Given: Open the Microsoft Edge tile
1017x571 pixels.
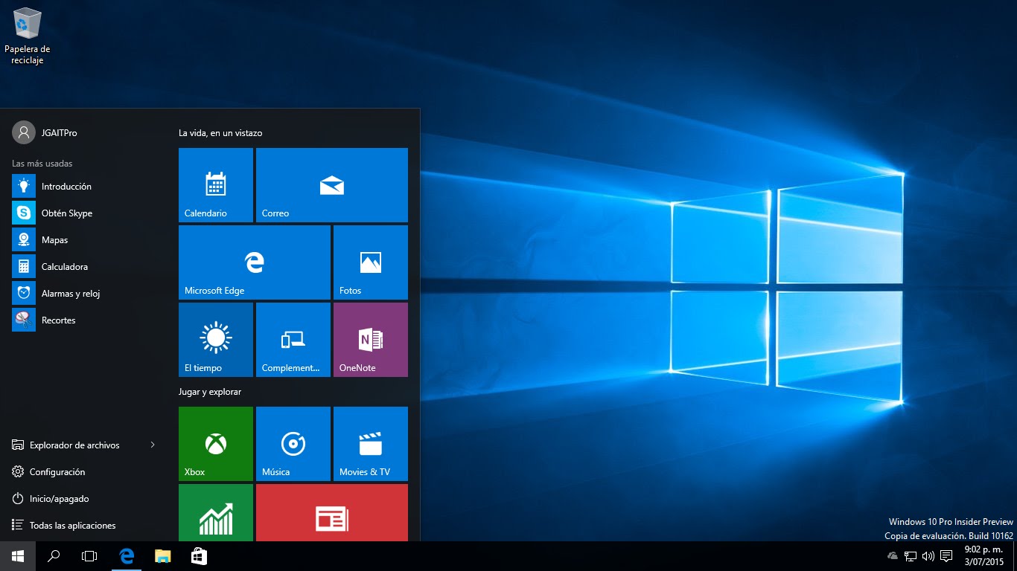Looking at the screenshot, I should pos(253,262).
